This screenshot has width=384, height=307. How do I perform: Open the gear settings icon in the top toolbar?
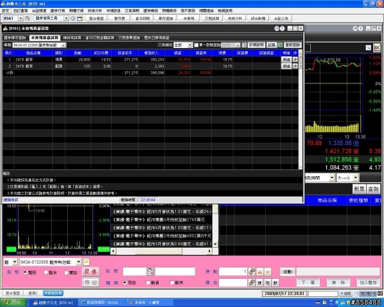click(73, 19)
